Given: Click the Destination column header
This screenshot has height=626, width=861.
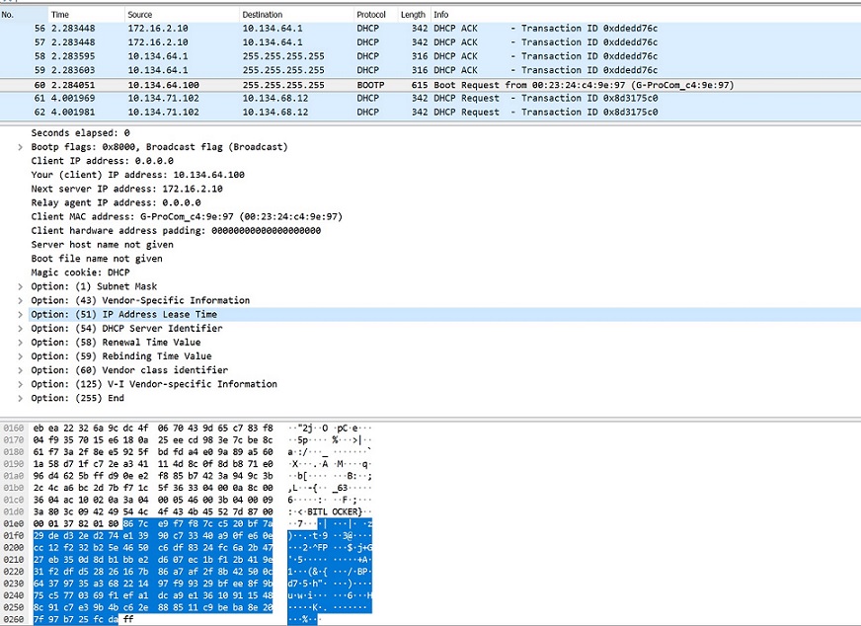Looking at the screenshot, I should click(x=262, y=15).
